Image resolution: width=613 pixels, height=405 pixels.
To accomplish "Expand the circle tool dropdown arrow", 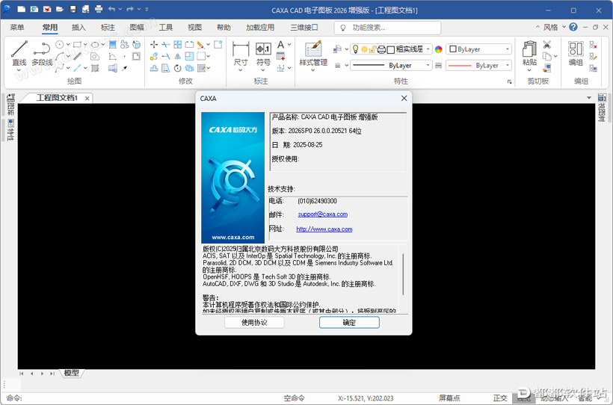I will 68,45.
